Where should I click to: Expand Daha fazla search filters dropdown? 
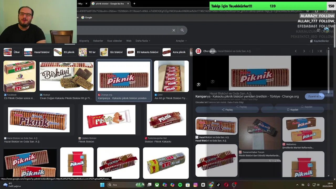pyautogui.click(x=143, y=41)
